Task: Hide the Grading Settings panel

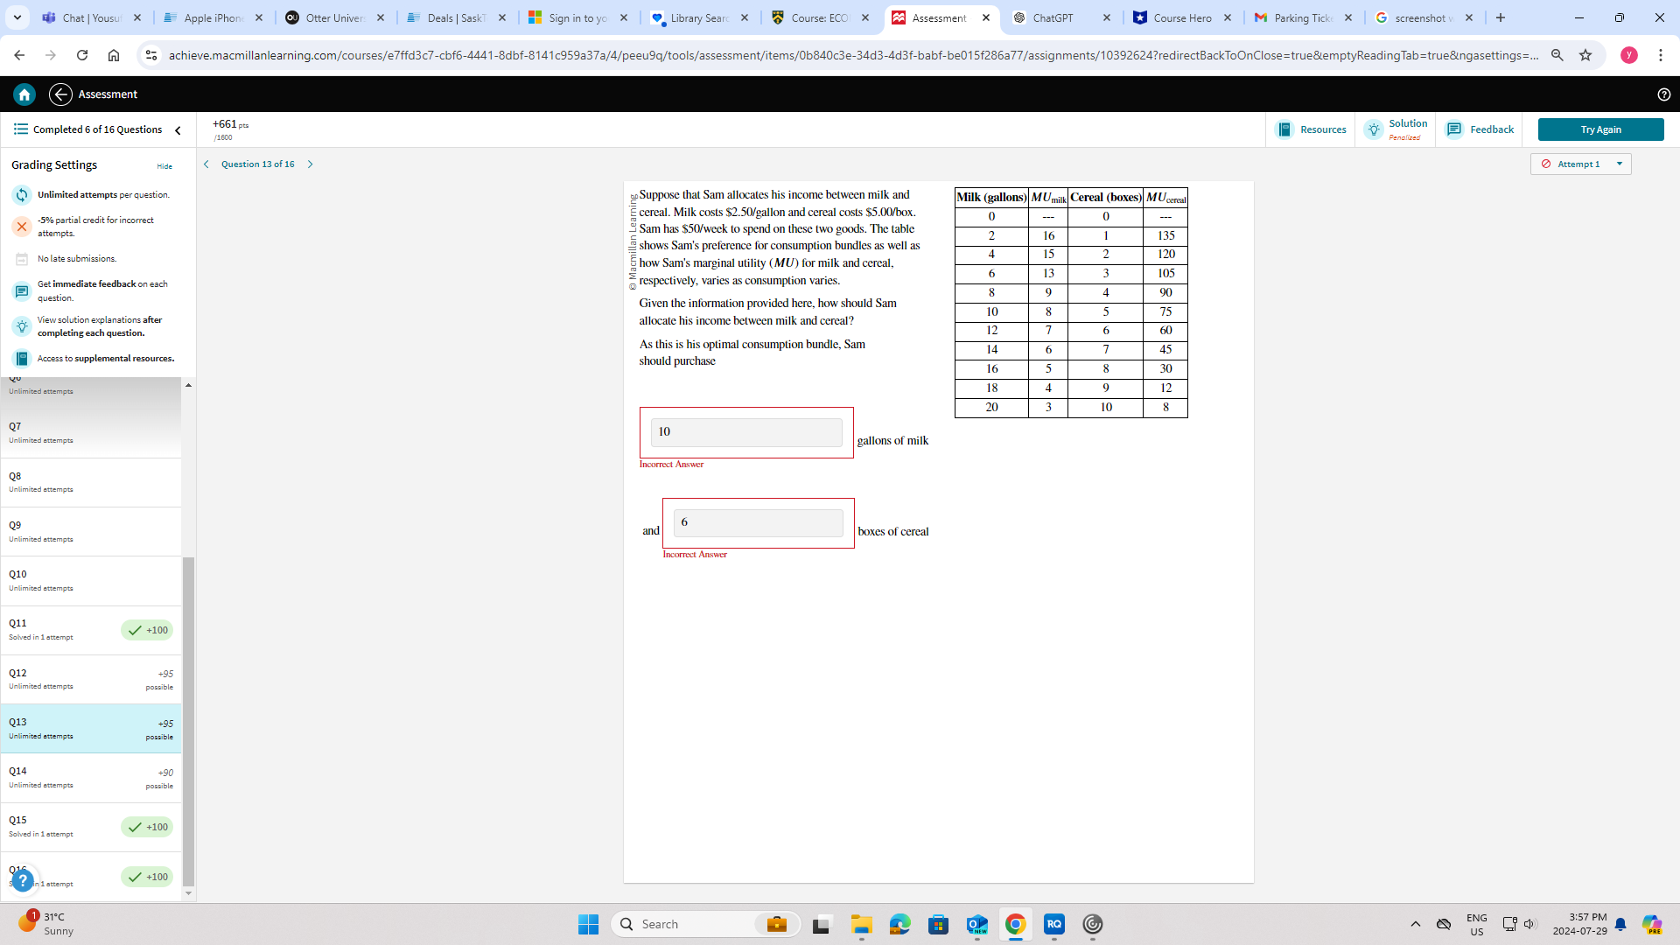Action: click(164, 165)
